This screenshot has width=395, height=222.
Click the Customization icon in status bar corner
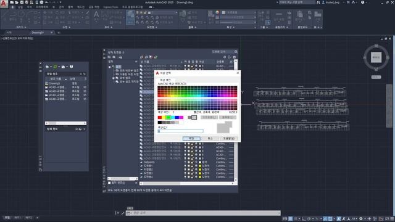point(393,219)
